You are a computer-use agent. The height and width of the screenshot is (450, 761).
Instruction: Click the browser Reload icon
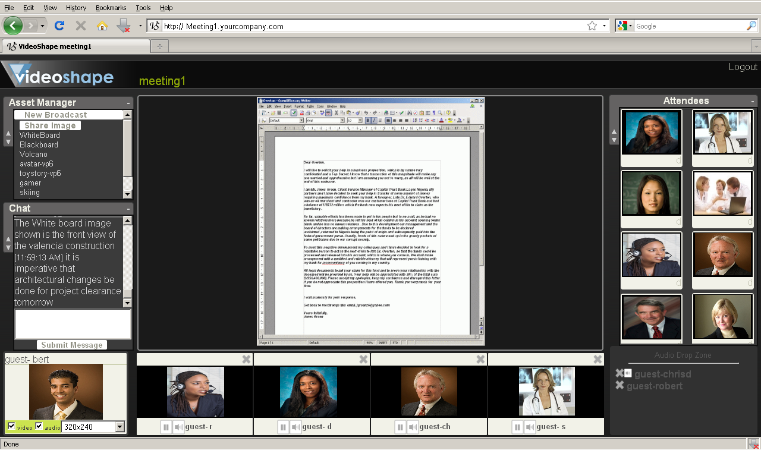(59, 26)
